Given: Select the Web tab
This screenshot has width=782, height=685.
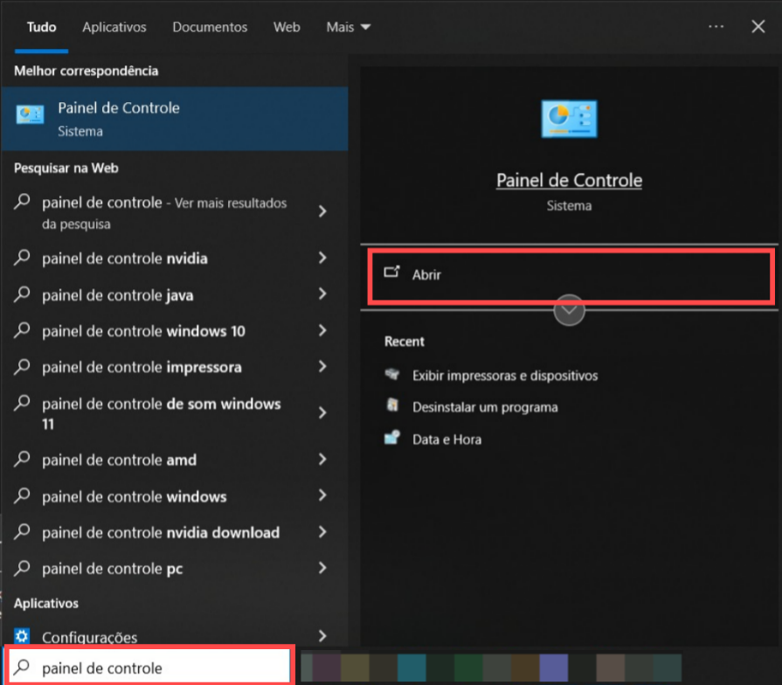Looking at the screenshot, I should pos(287,27).
